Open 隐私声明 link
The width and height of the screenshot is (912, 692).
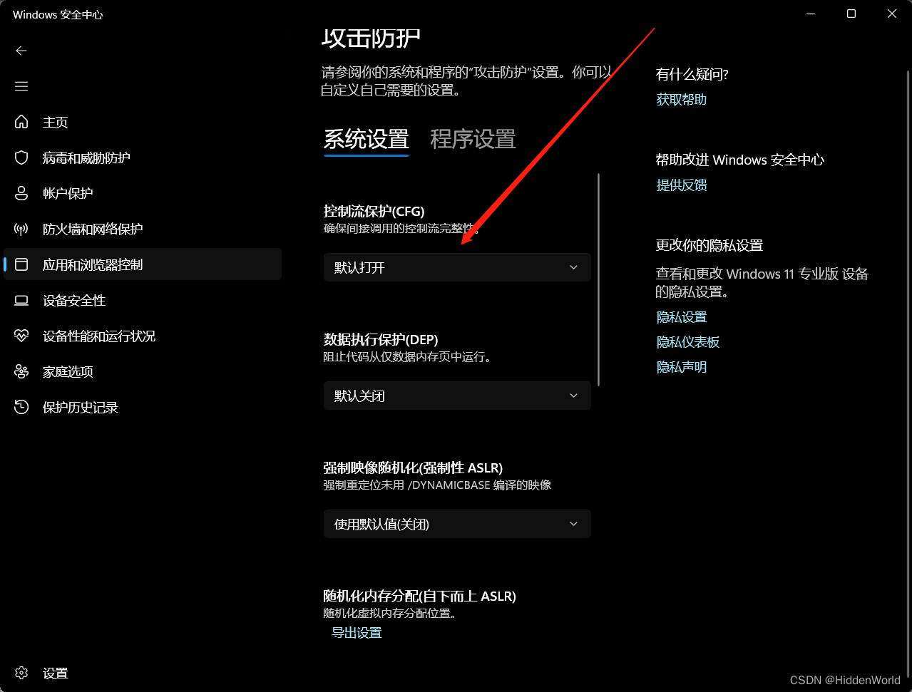click(x=681, y=366)
